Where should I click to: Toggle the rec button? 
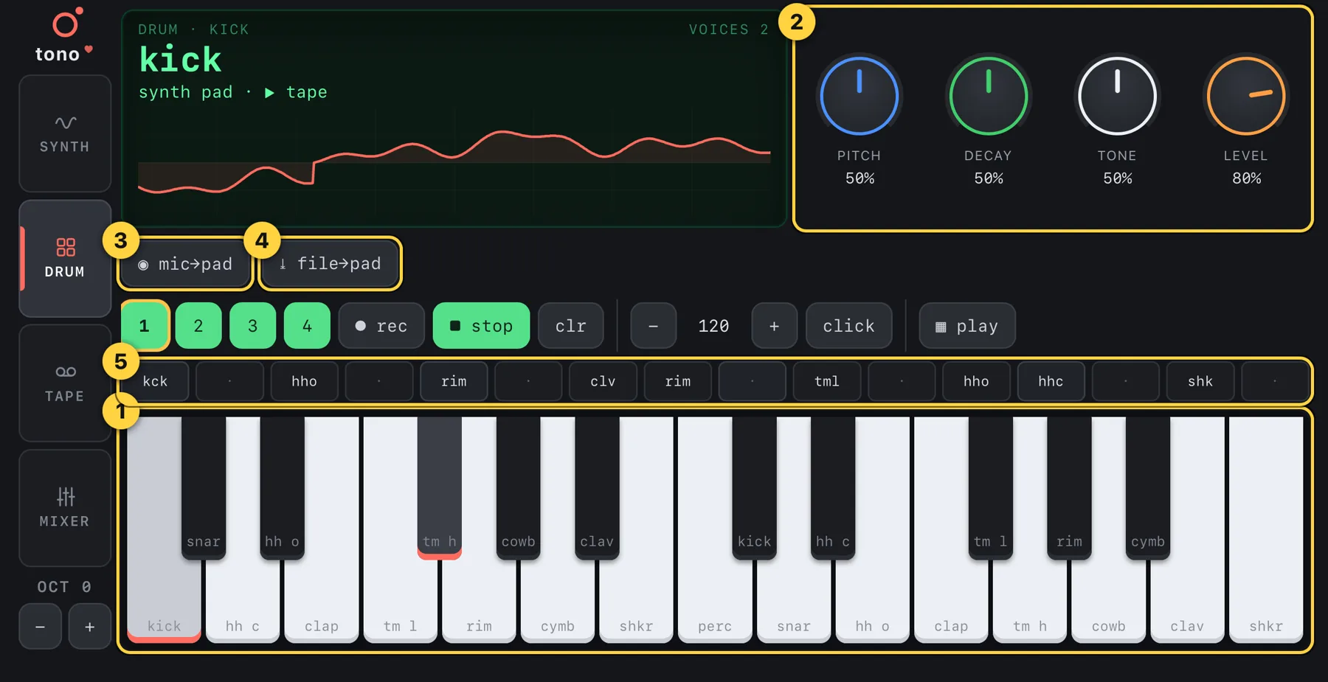point(381,325)
